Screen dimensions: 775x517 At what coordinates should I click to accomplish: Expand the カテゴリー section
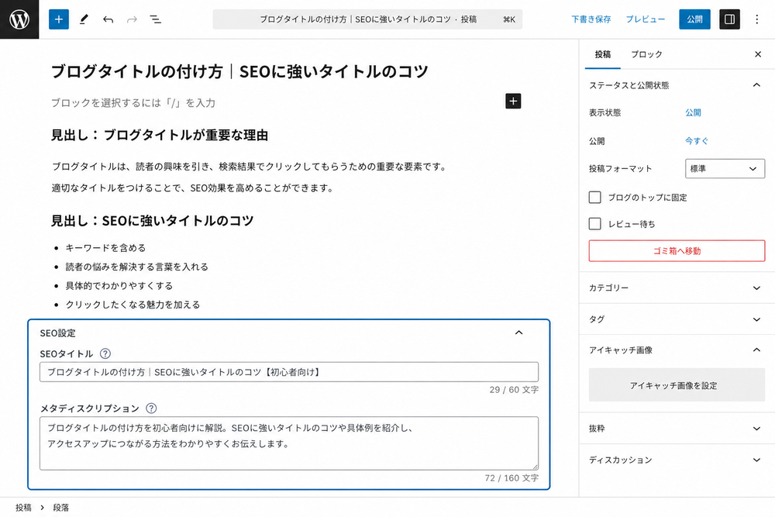tap(677, 288)
